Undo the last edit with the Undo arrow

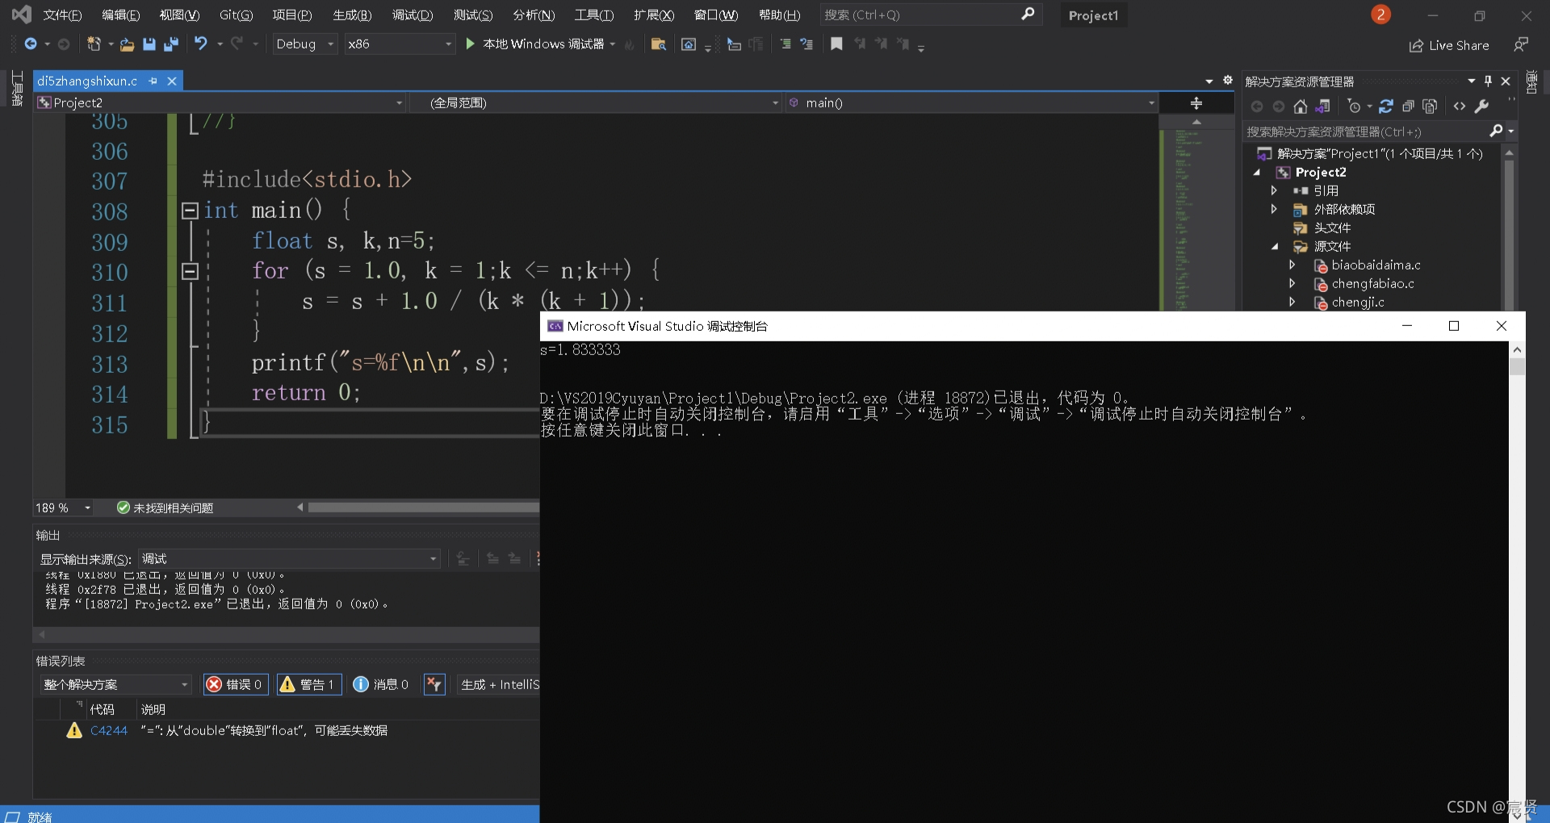(x=200, y=44)
